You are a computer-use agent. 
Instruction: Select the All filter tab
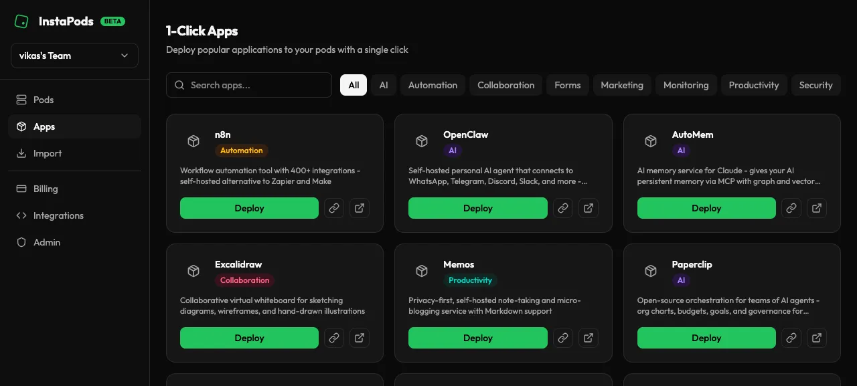pos(354,85)
